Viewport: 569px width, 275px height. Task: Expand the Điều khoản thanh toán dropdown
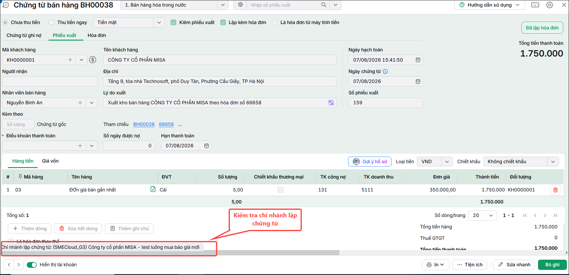[91, 146]
